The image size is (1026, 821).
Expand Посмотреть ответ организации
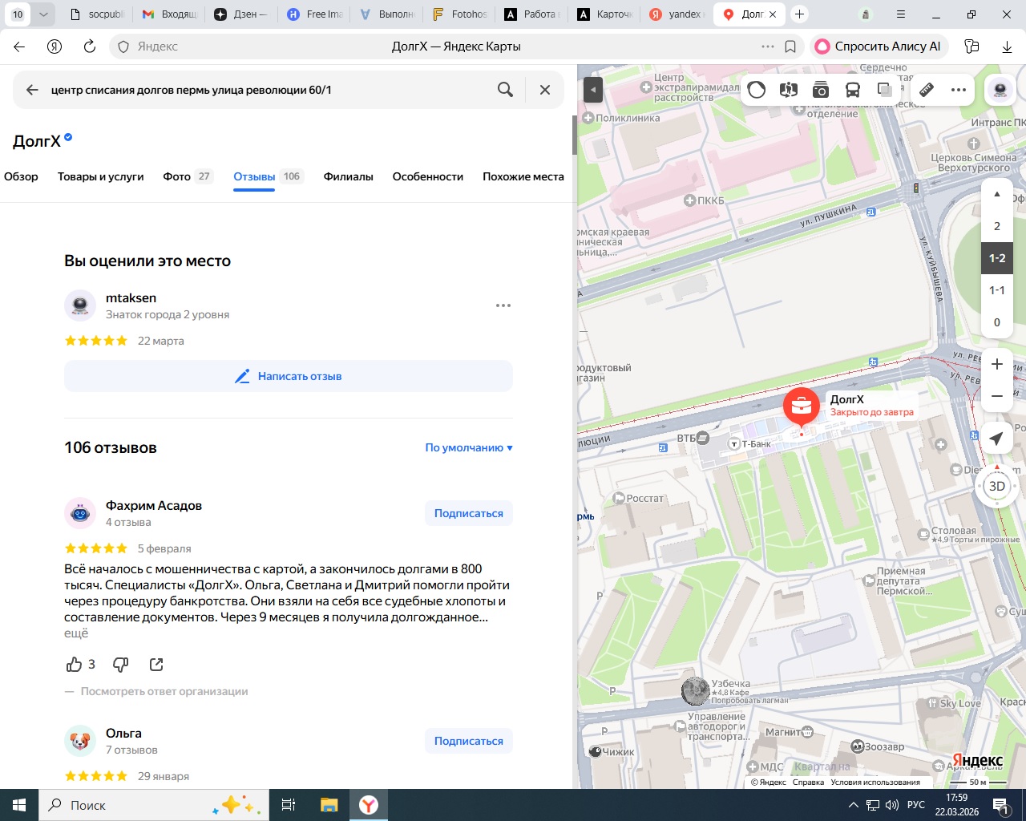(x=164, y=691)
